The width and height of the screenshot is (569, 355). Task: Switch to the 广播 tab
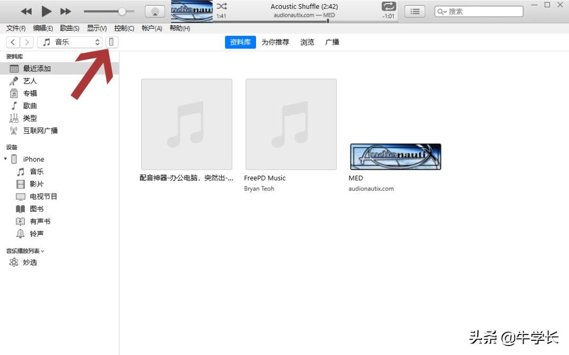click(332, 42)
